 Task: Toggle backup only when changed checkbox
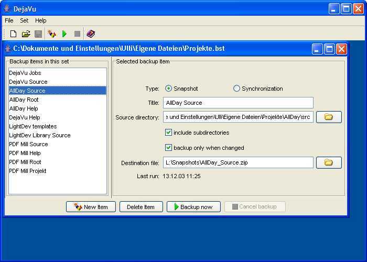pos(168,148)
